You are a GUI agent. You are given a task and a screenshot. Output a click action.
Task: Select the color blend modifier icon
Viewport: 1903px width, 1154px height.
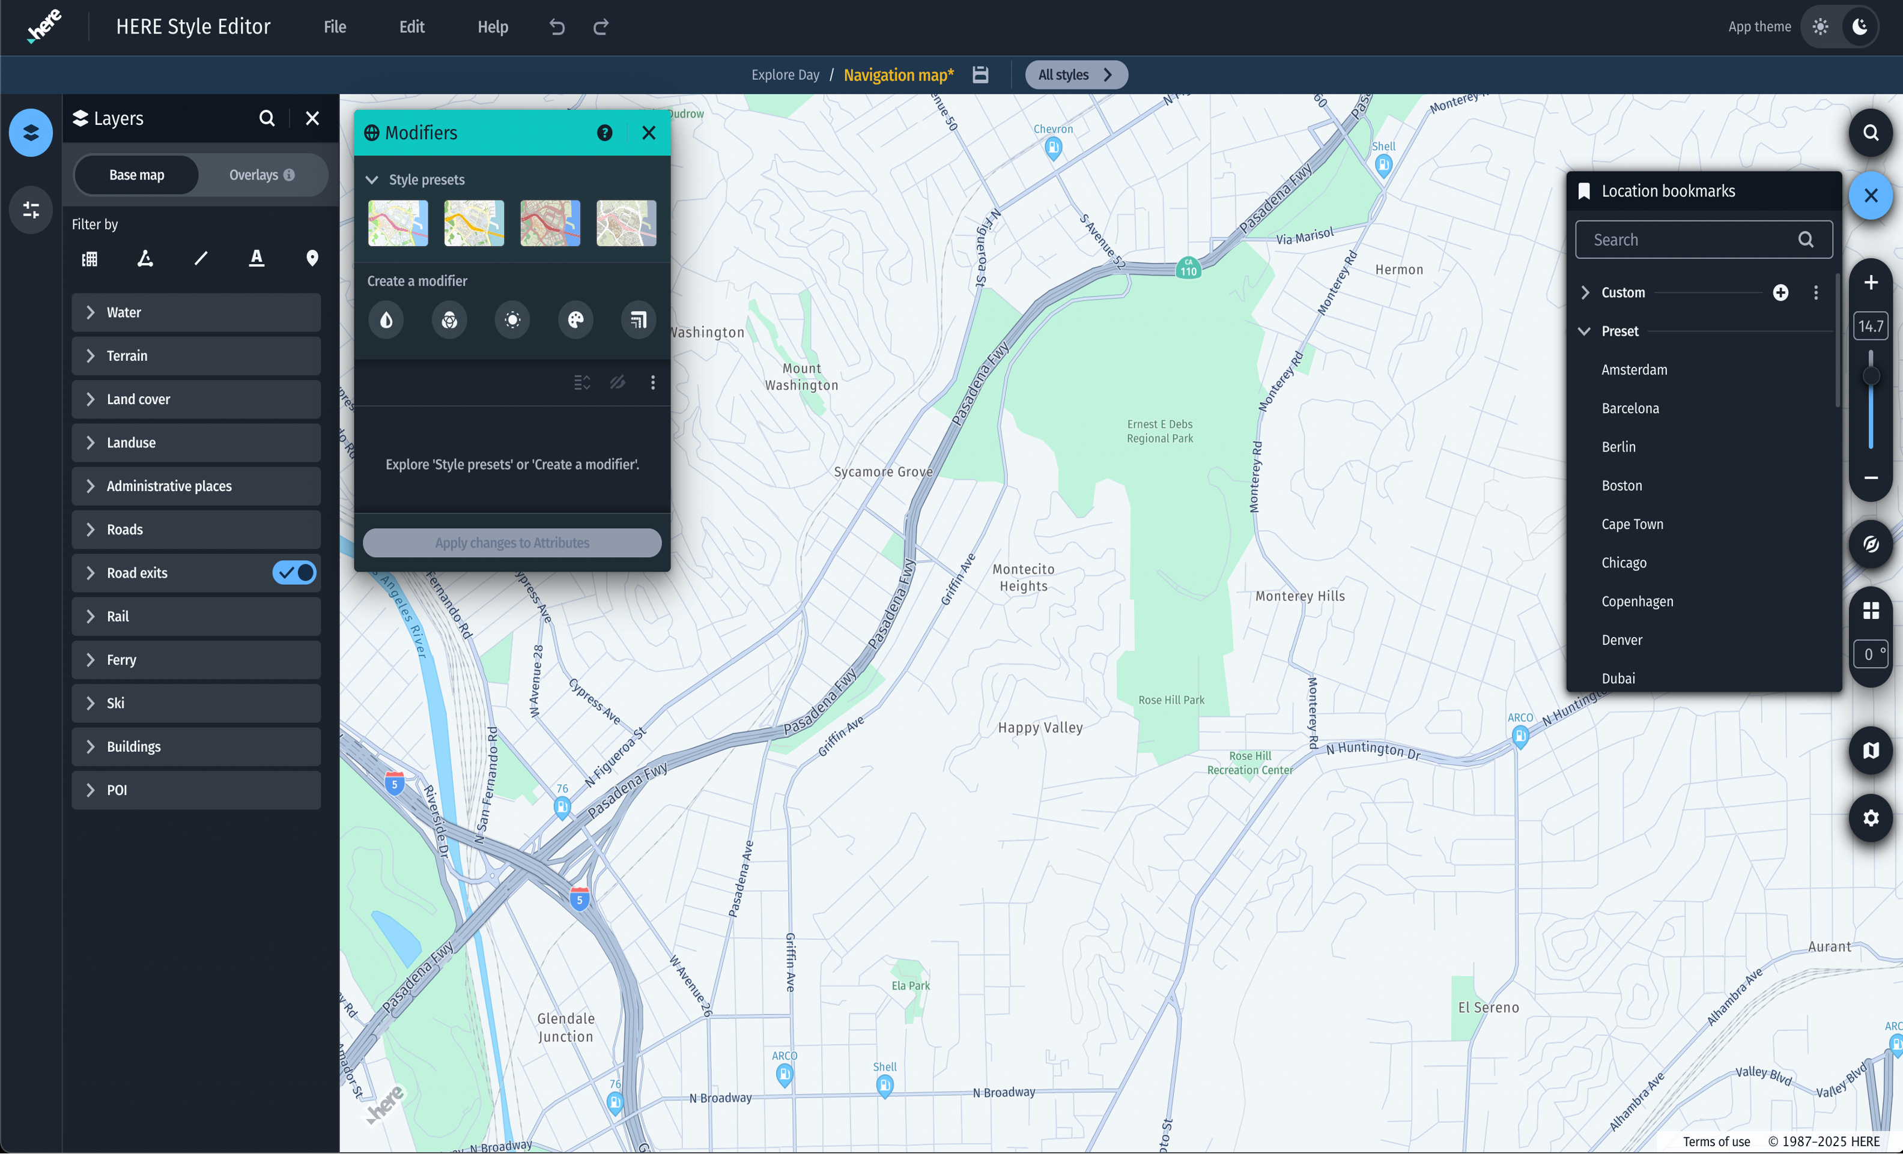449,319
